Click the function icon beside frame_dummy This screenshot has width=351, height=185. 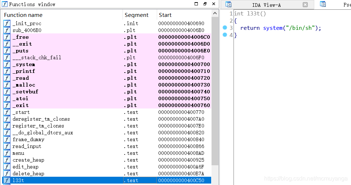point(7,139)
